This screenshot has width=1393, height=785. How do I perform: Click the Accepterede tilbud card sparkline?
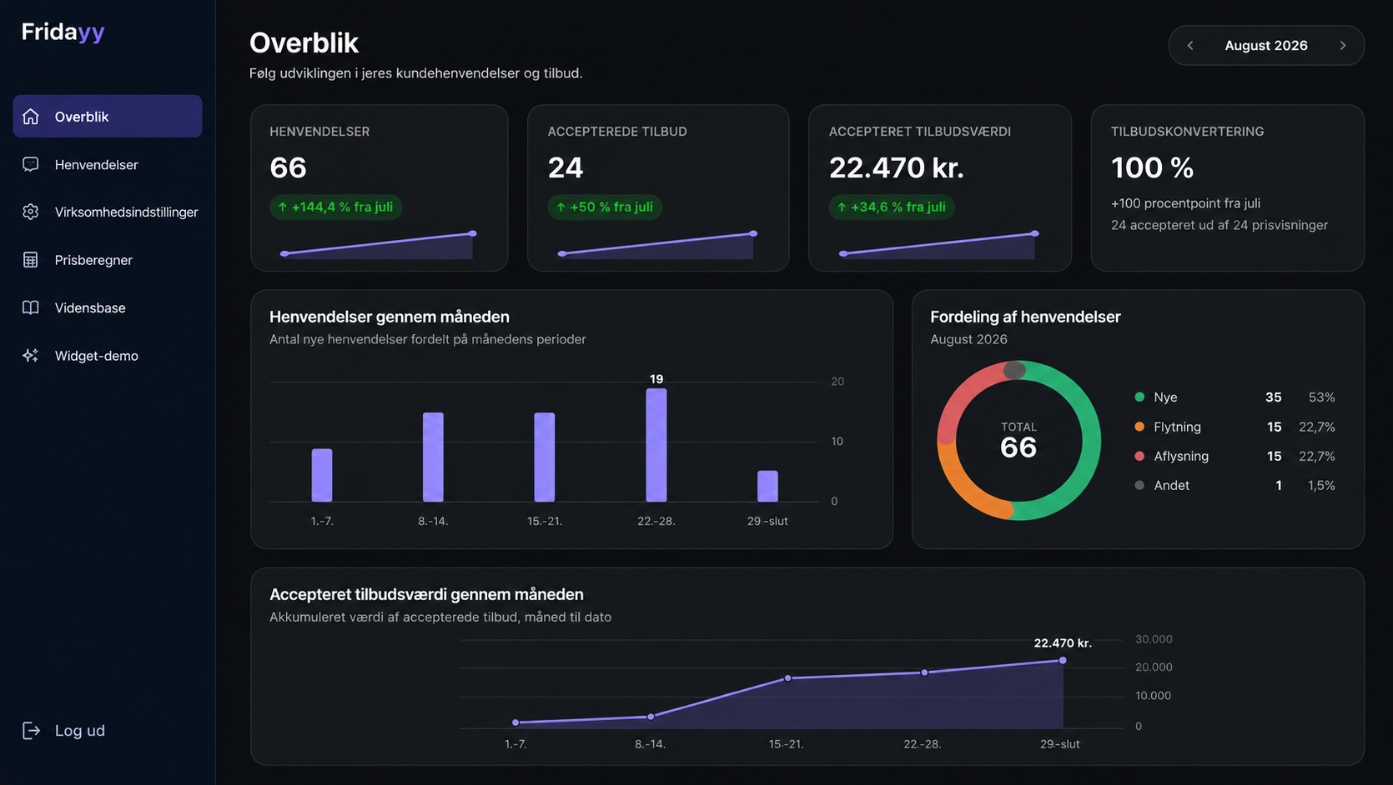click(x=657, y=245)
